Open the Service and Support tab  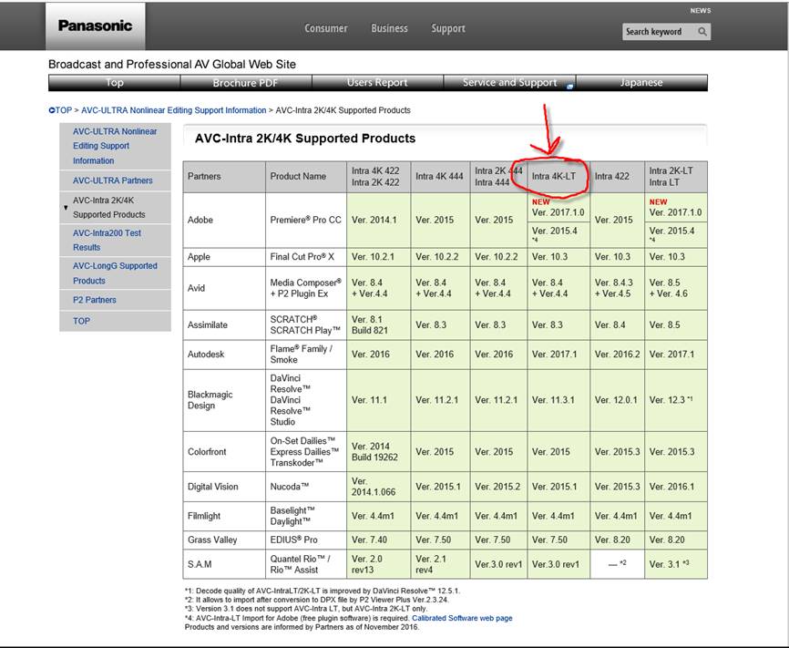(x=509, y=83)
